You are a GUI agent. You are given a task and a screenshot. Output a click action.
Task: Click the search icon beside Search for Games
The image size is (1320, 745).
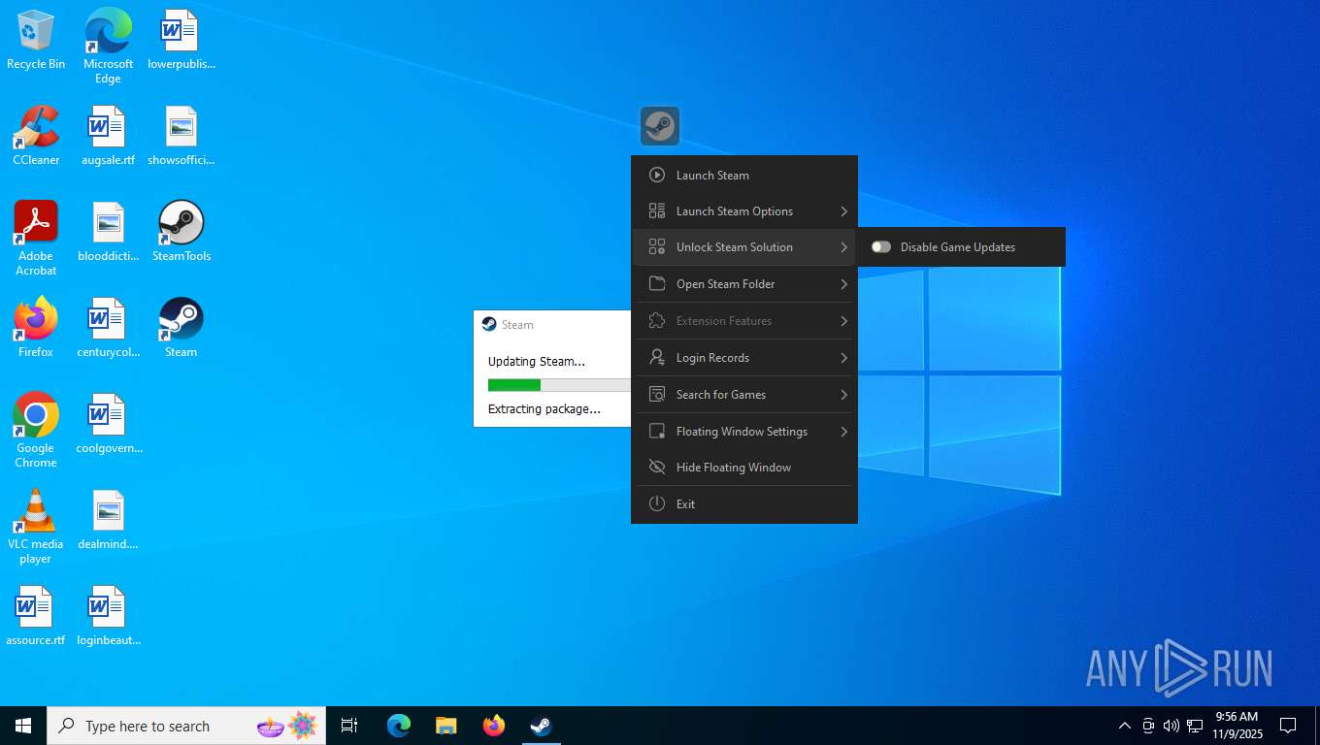point(657,395)
